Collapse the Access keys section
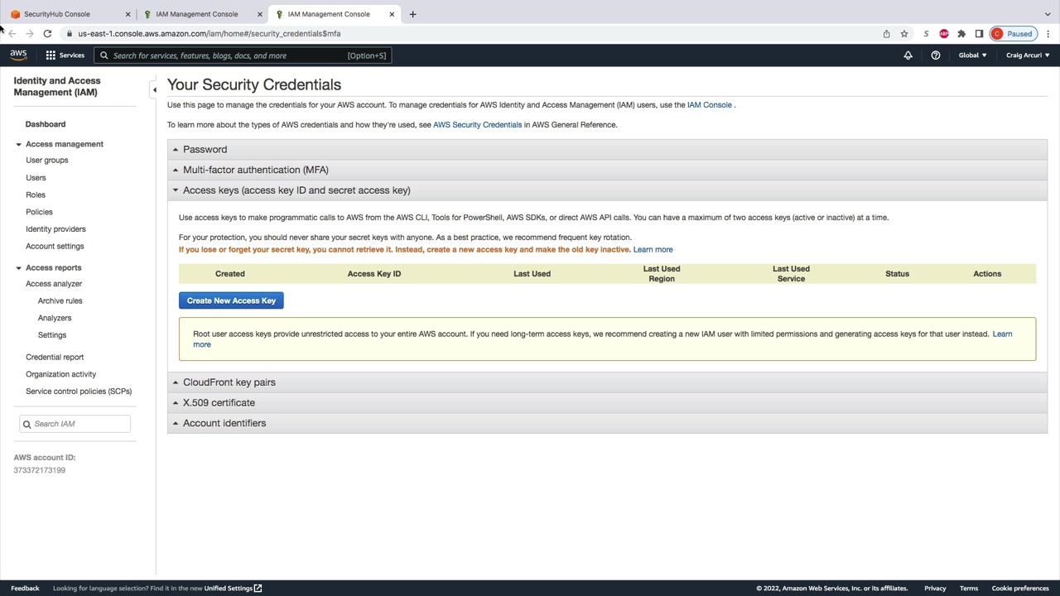 pyautogui.click(x=607, y=190)
